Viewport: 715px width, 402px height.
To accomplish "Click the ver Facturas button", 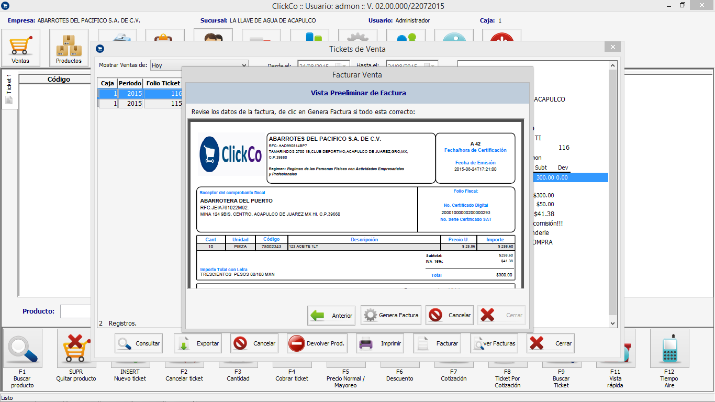I will tap(494, 343).
